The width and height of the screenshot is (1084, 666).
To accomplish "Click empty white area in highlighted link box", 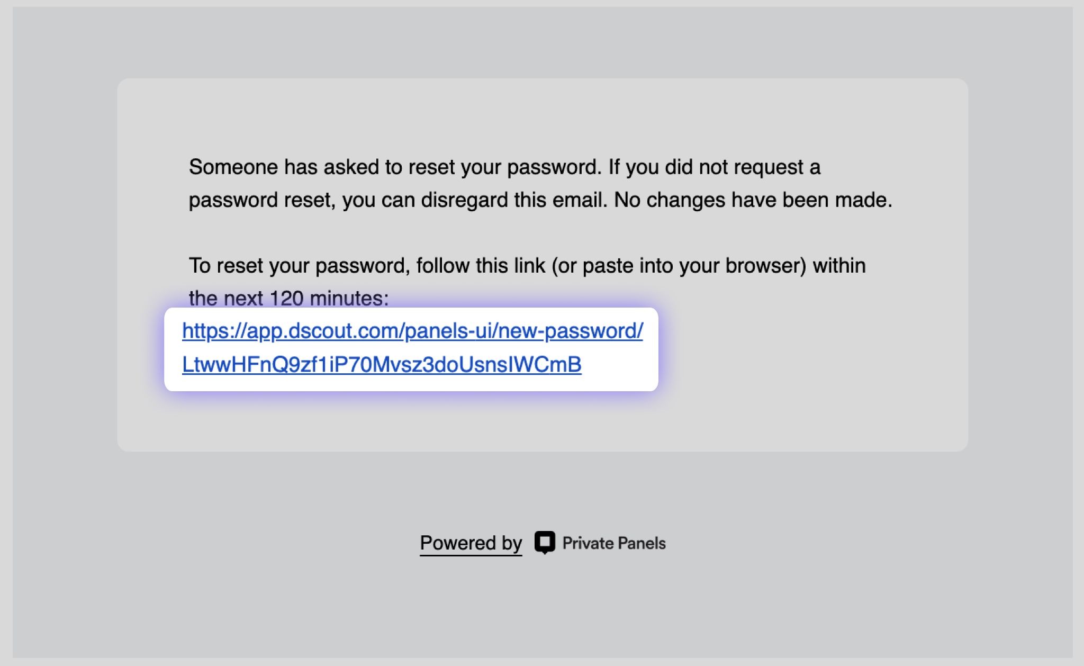I will 619,365.
